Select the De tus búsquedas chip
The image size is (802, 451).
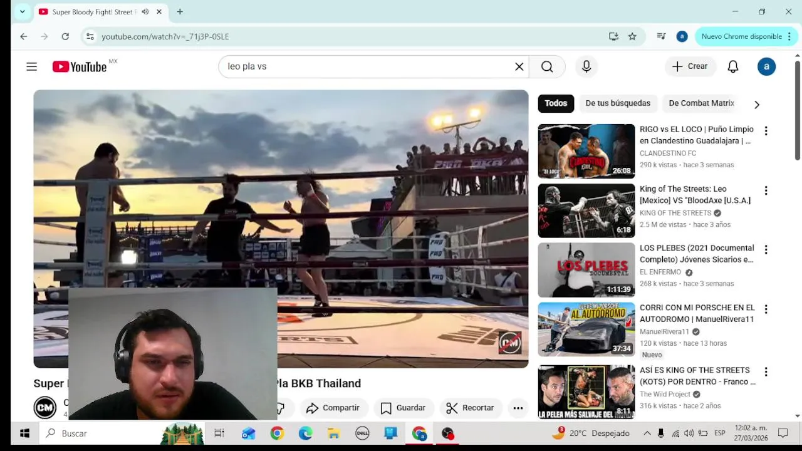point(618,103)
